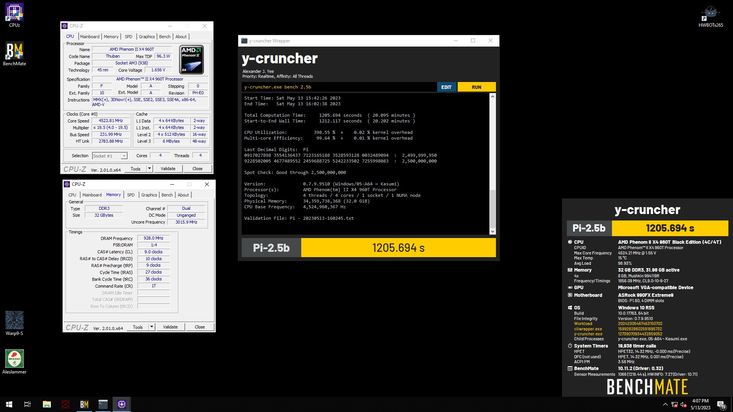Click the Memory section icon in BenchMate panel

(570, 270)
